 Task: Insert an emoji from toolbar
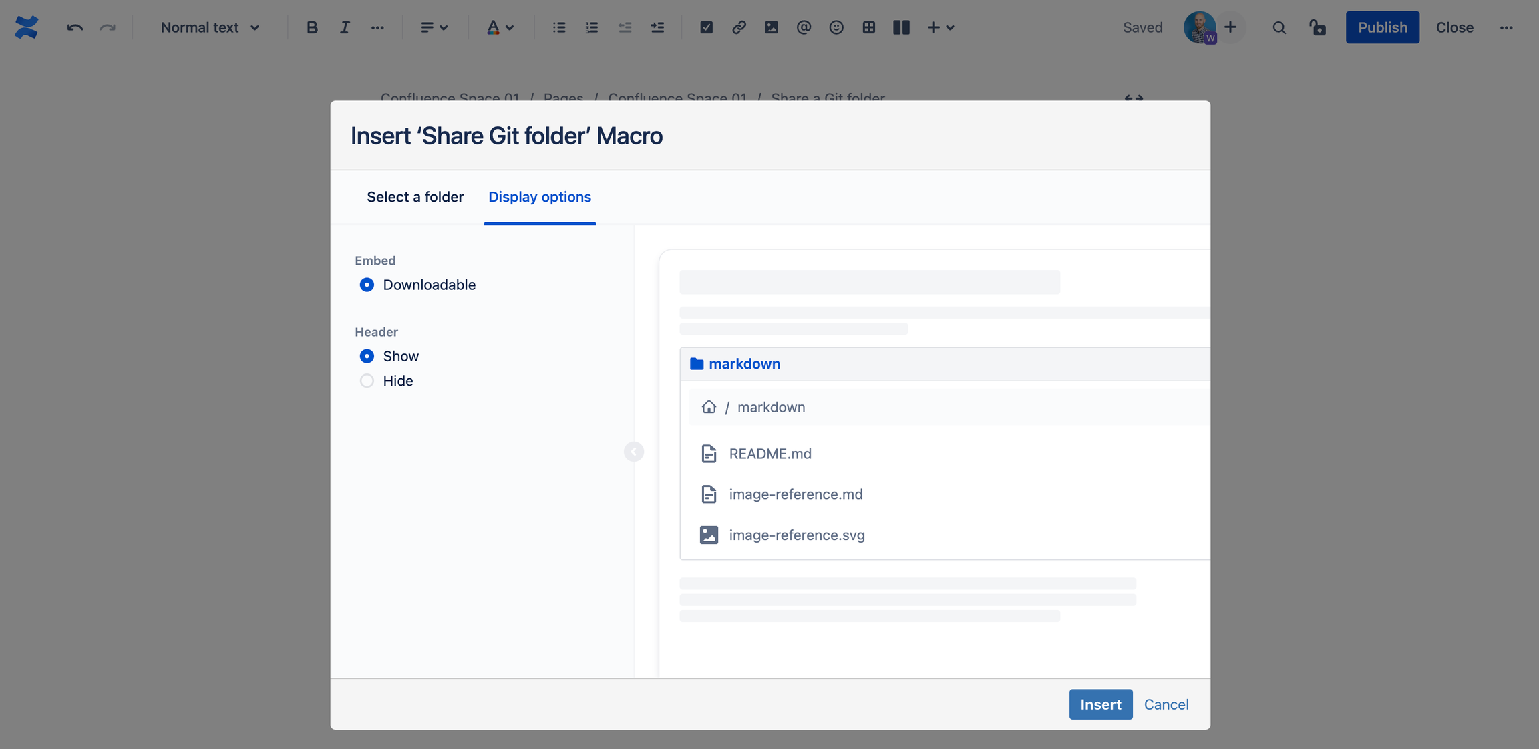[836, 27]
